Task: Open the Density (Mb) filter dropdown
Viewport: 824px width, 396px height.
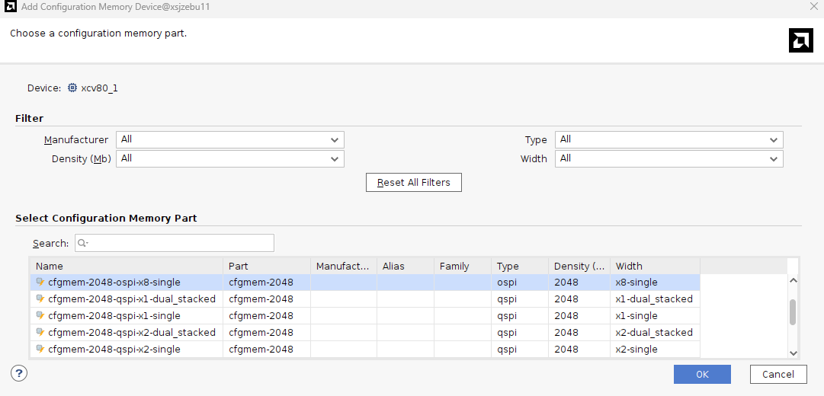Action: click(x=229, y=158)
